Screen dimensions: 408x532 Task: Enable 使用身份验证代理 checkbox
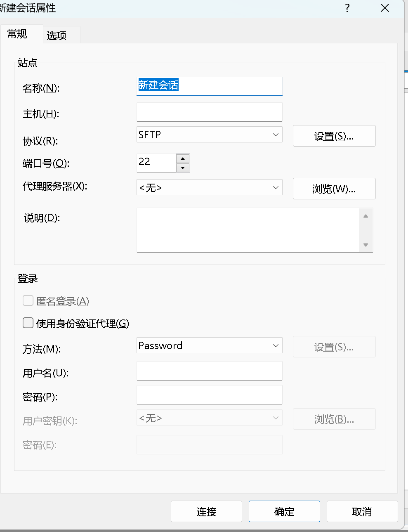coord(28,323)
